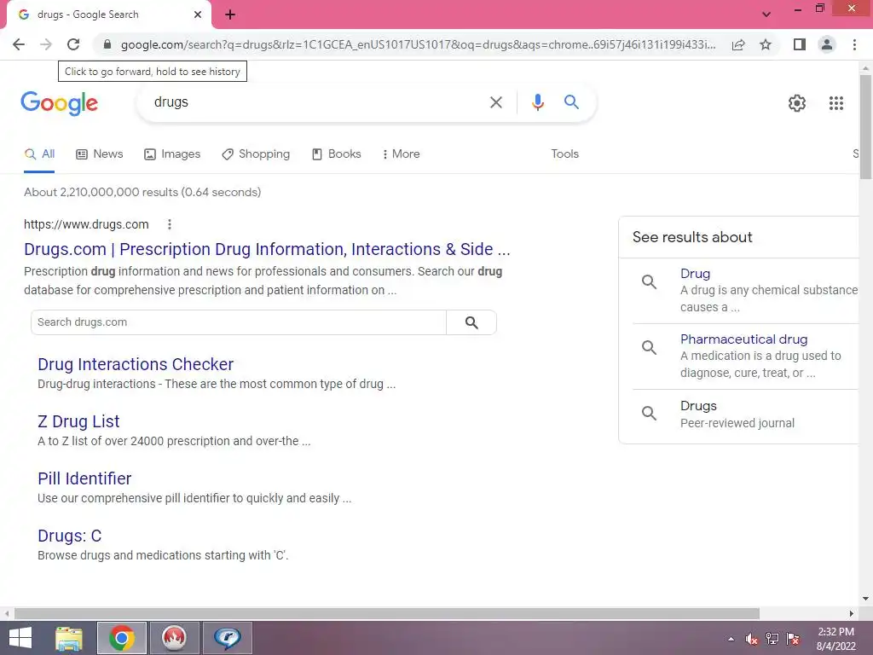Click the About 2,210,000,000 results text

(142, 192)
